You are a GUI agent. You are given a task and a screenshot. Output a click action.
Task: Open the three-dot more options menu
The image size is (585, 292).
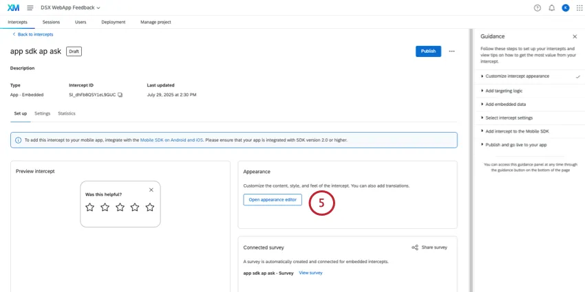coord(451,51)
